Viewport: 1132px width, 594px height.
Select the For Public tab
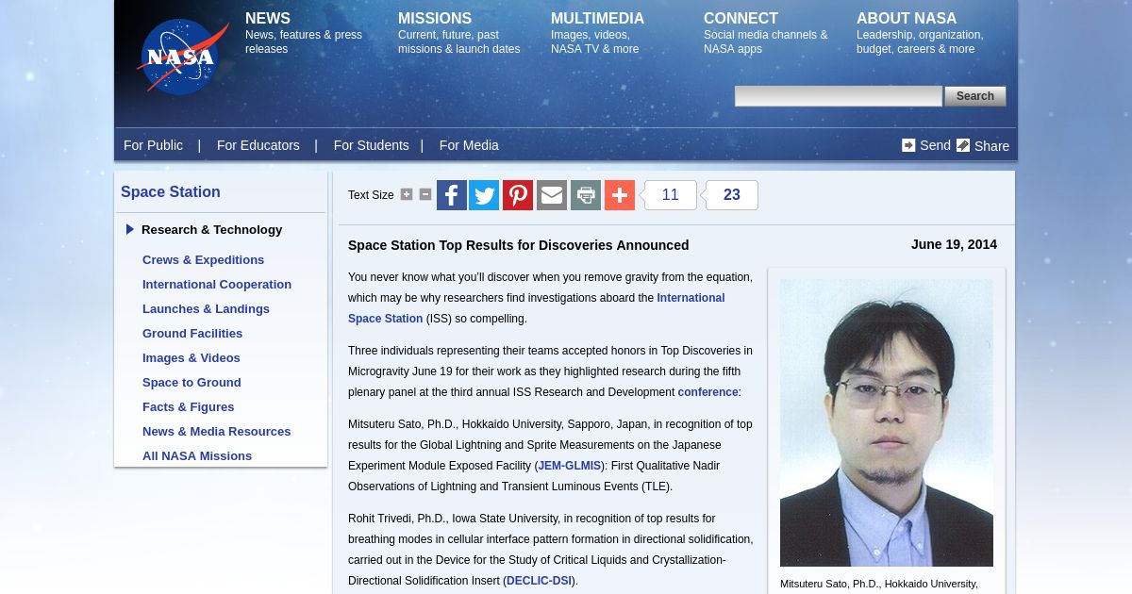[x=153, y=145]
